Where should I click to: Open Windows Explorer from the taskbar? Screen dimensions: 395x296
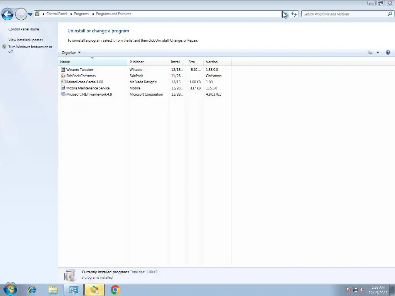52,290
